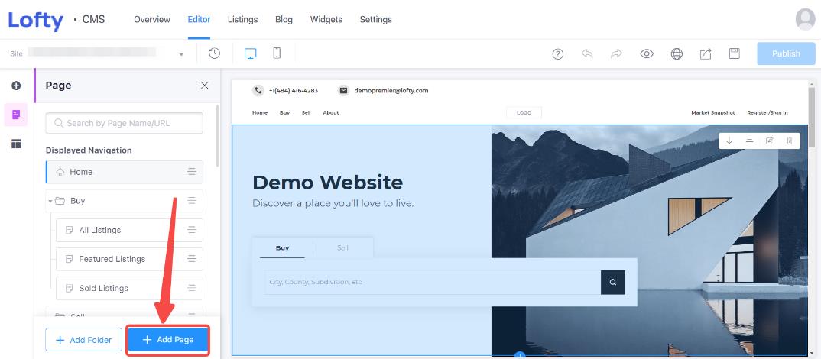Open the Site selector dropdown
The height and width of the screenshot is (359, 821).
tap(97, 54)
